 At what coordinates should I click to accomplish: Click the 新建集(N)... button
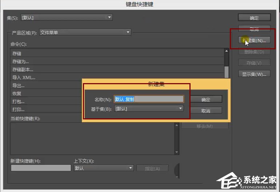point(254,40)
